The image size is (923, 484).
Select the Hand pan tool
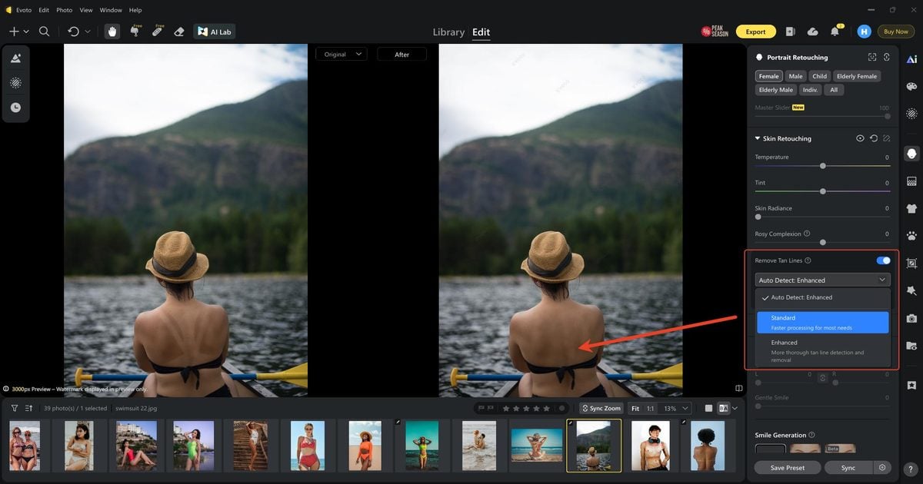pos(112,31)
